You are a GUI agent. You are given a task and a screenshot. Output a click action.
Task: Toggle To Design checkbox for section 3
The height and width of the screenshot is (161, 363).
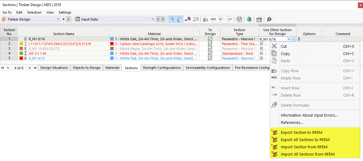pyautogui.click(x=210, y=49)
